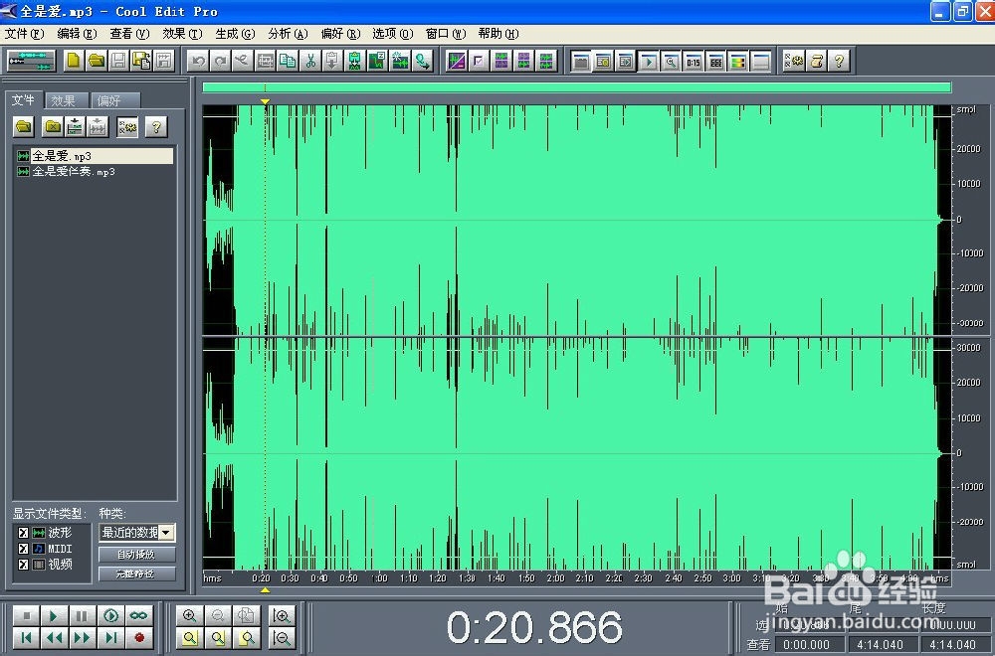Screen dimensions: 995x656
Task: Open the 查看(V) menu
Action: coord(129,34)
